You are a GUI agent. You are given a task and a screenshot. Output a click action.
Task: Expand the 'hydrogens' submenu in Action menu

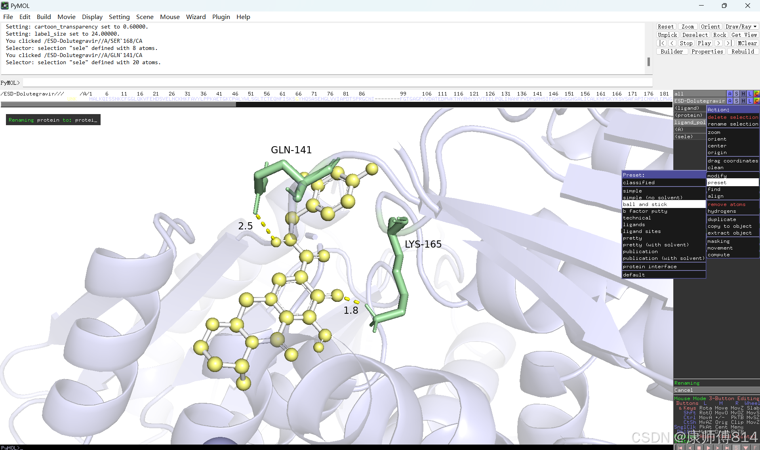coord(733,211)
